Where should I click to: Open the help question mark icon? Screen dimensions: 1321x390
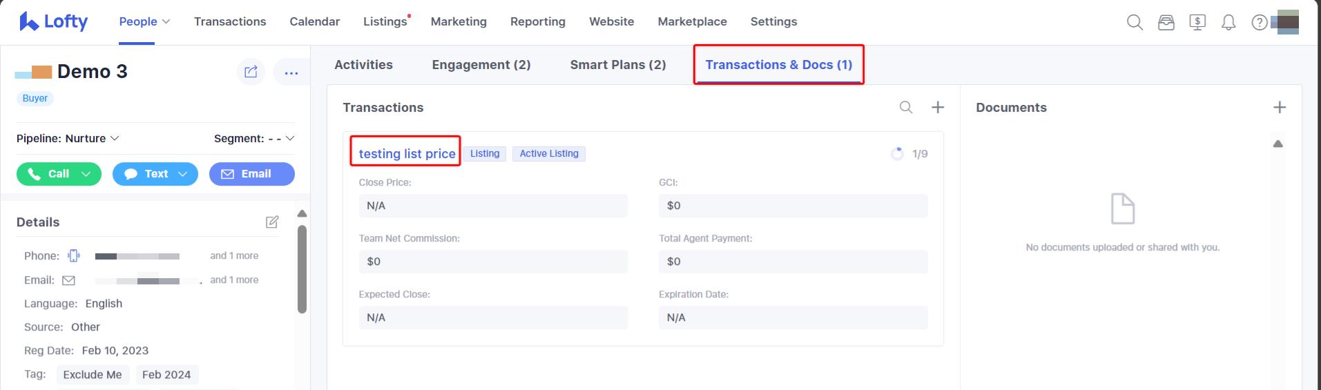pos(1259,23)
